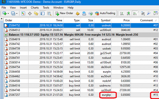Click the New Order button

[x=64, y=13]
